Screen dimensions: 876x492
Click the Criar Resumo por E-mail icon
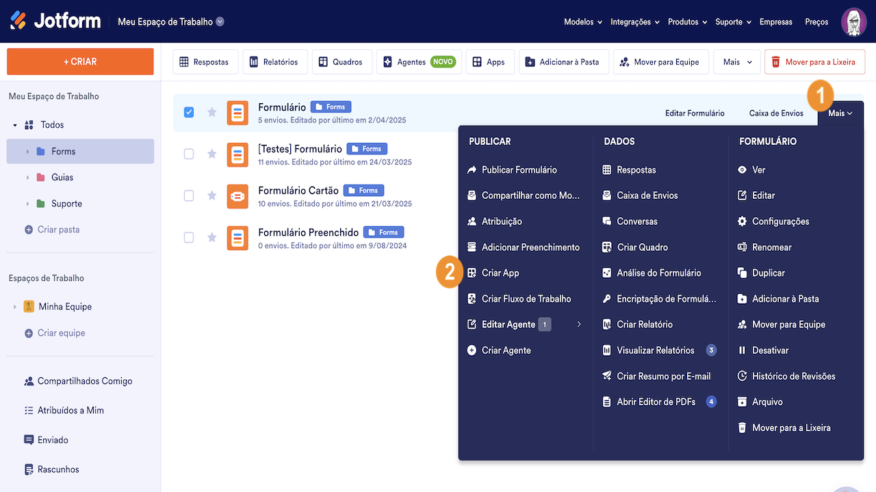[x=606, y=376]
